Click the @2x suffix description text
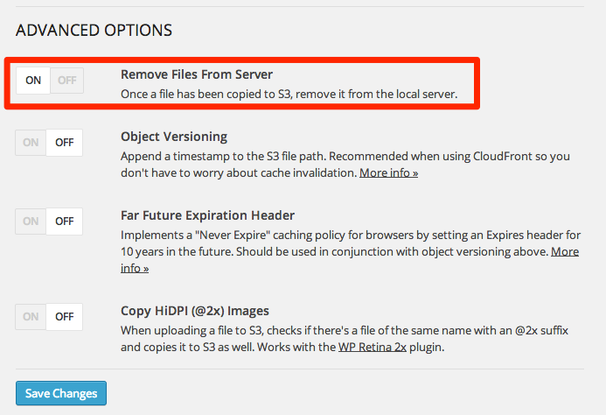Viewport: 606px width, 415px height. pos(345,339)
